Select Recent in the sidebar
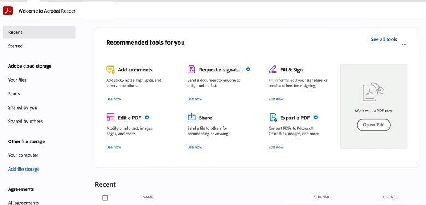This screenshot has width=426, height=205. [x=39, y=32]
